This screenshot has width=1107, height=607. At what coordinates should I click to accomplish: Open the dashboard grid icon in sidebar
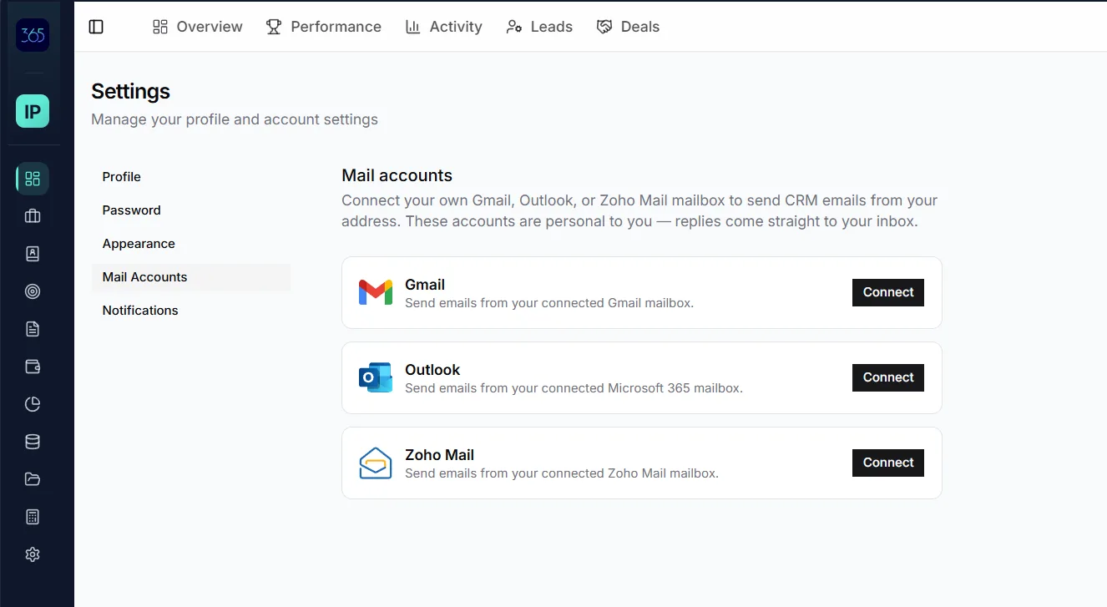coord(33,179)
